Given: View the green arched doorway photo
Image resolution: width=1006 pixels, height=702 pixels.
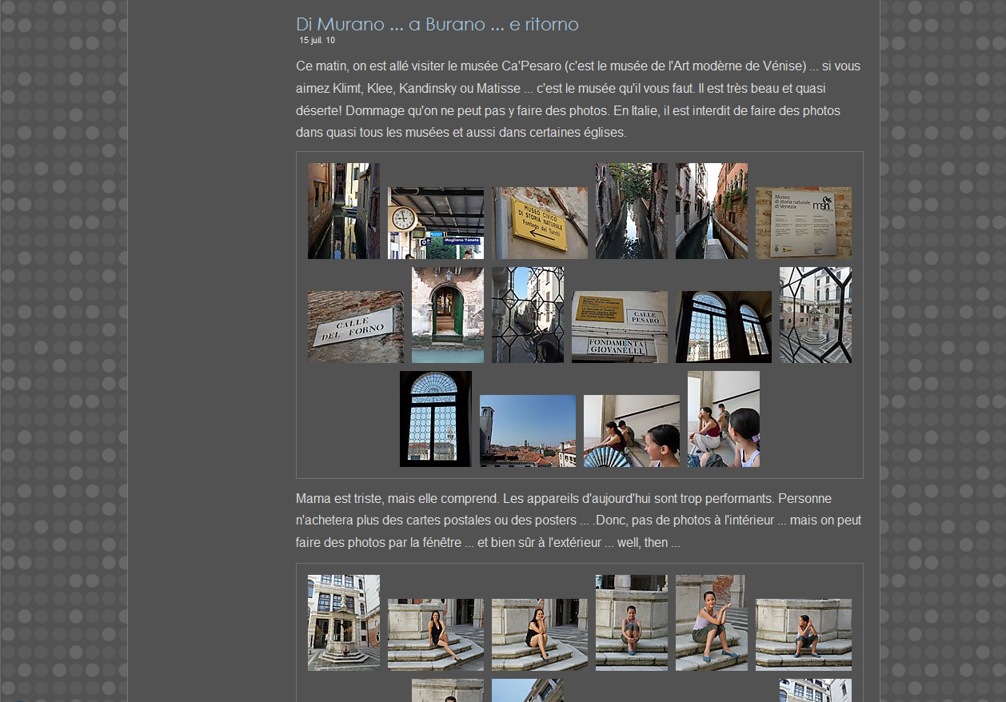Looking at the screenshot, I should 448,315.
